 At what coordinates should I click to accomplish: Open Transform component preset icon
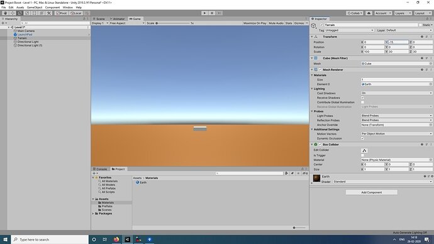coord(426,36)
